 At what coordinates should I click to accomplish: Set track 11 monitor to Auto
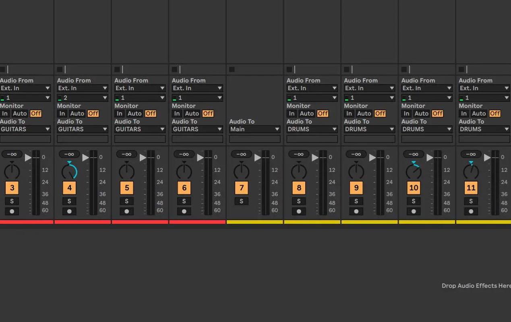coord(479,114)
